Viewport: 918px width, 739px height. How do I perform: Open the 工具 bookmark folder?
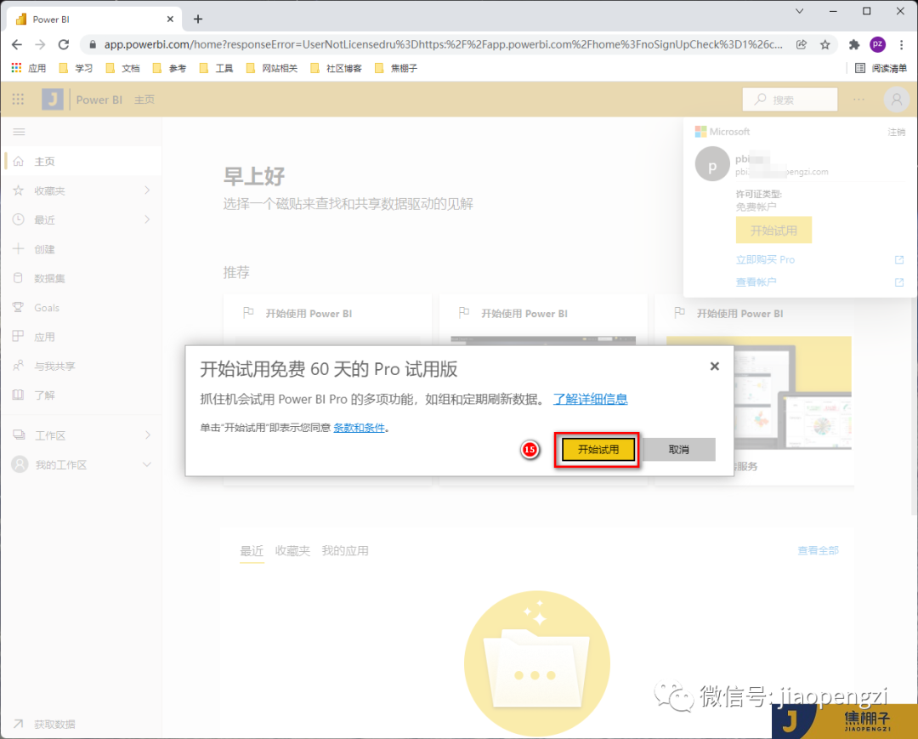pos(216,69)
